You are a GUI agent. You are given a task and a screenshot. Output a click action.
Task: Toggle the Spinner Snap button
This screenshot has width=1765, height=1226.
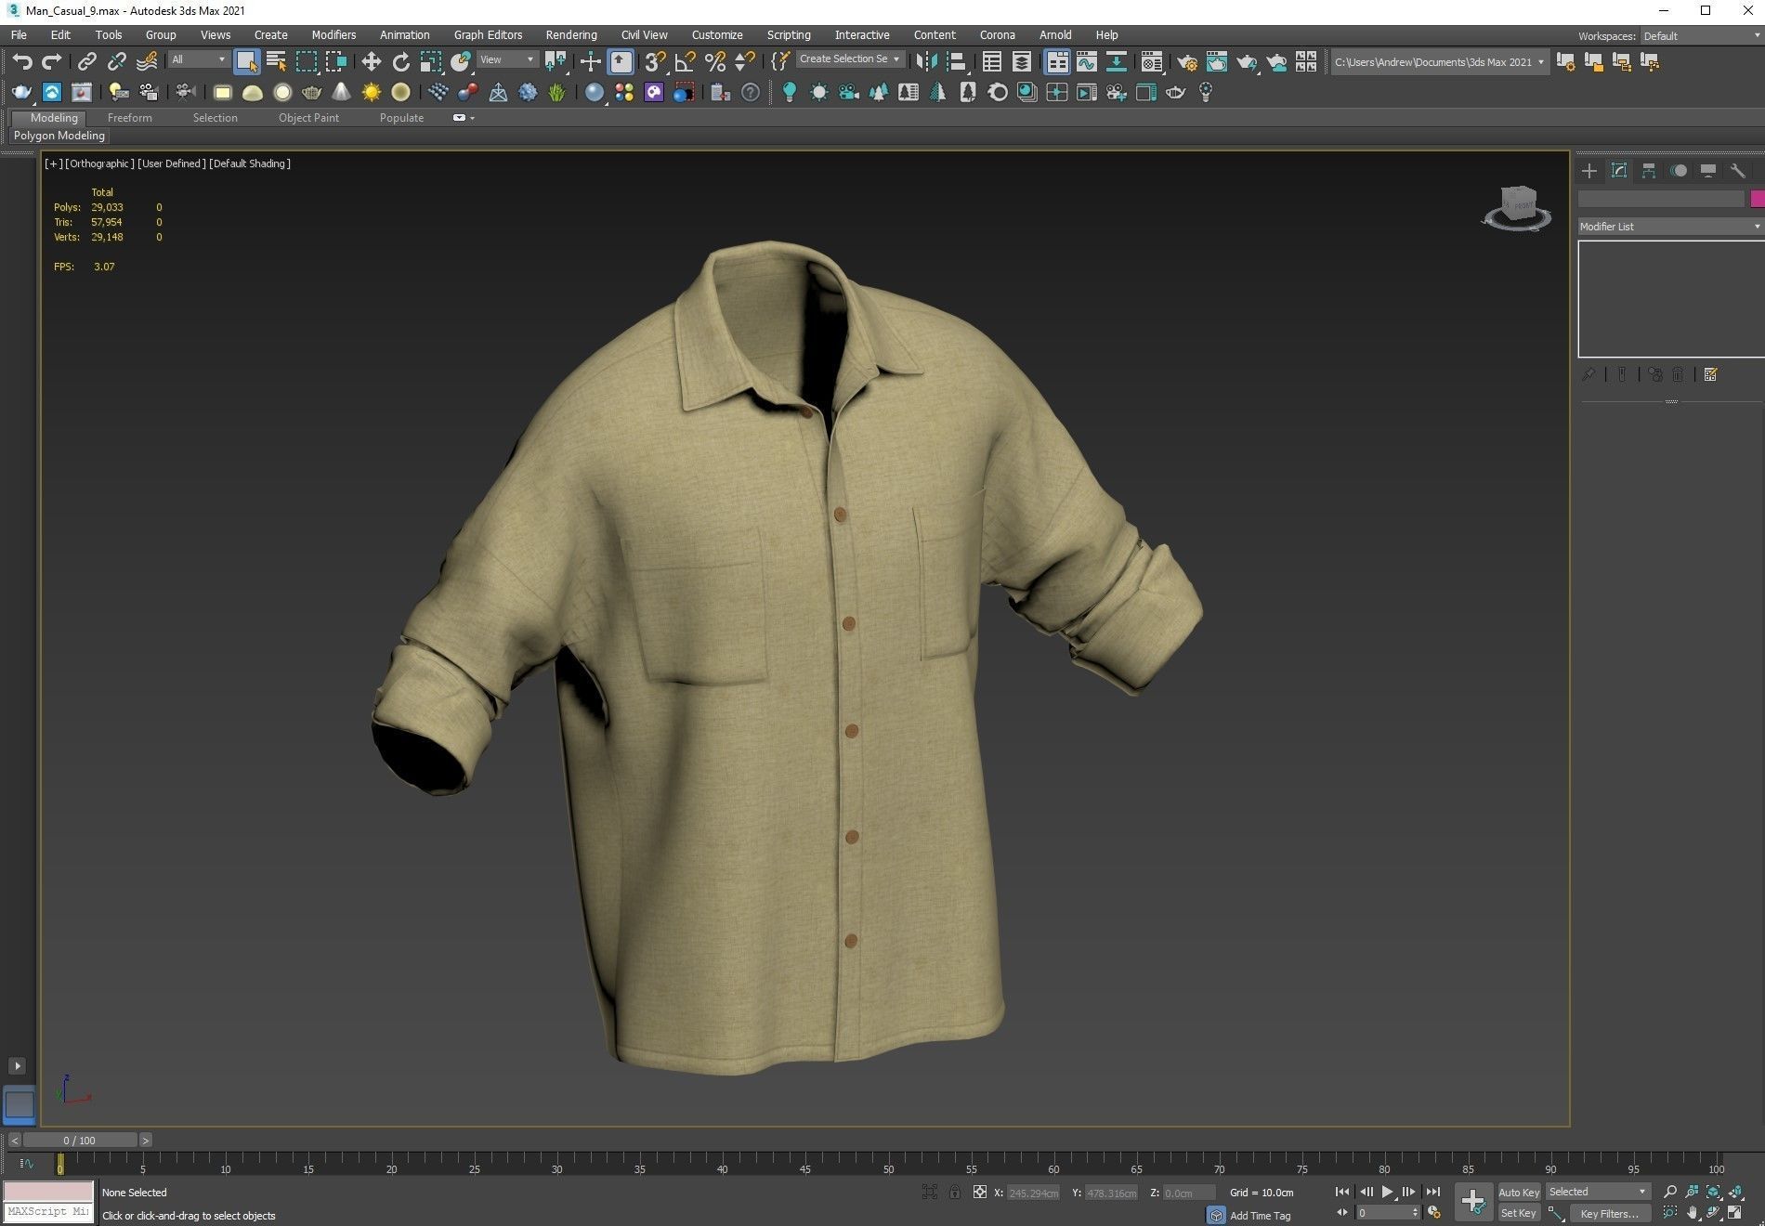[744, 62]
